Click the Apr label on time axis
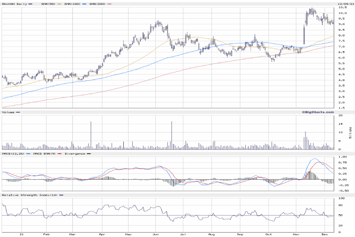 click(x=102, y=235)
